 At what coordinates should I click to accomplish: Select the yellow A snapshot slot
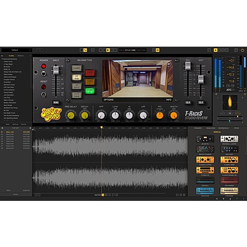coord(216,50)
